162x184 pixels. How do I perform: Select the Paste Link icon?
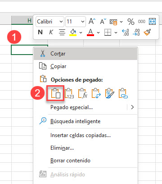tap(123, 93)
